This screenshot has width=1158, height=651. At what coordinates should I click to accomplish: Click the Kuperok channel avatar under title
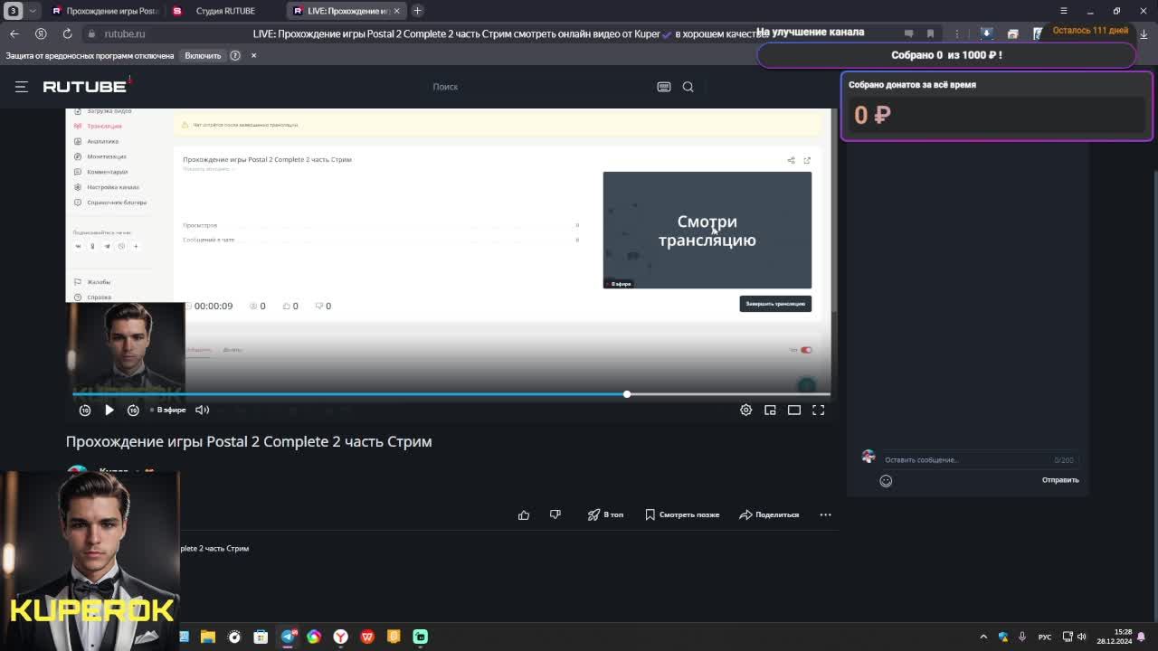point(78,470)
